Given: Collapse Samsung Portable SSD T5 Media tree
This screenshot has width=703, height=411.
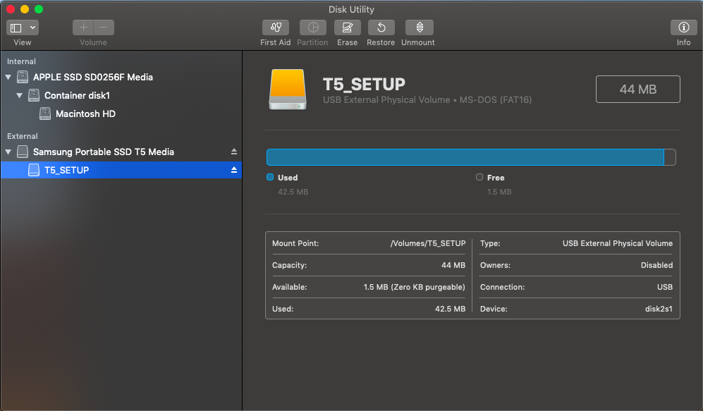Looking at the screenshot, I should 8,152.
